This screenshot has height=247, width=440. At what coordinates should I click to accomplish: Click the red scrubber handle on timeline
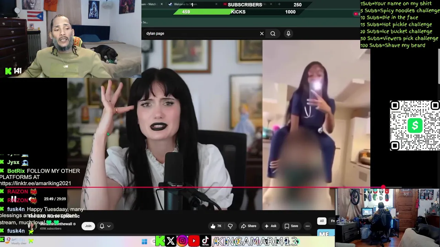(383, 188)
